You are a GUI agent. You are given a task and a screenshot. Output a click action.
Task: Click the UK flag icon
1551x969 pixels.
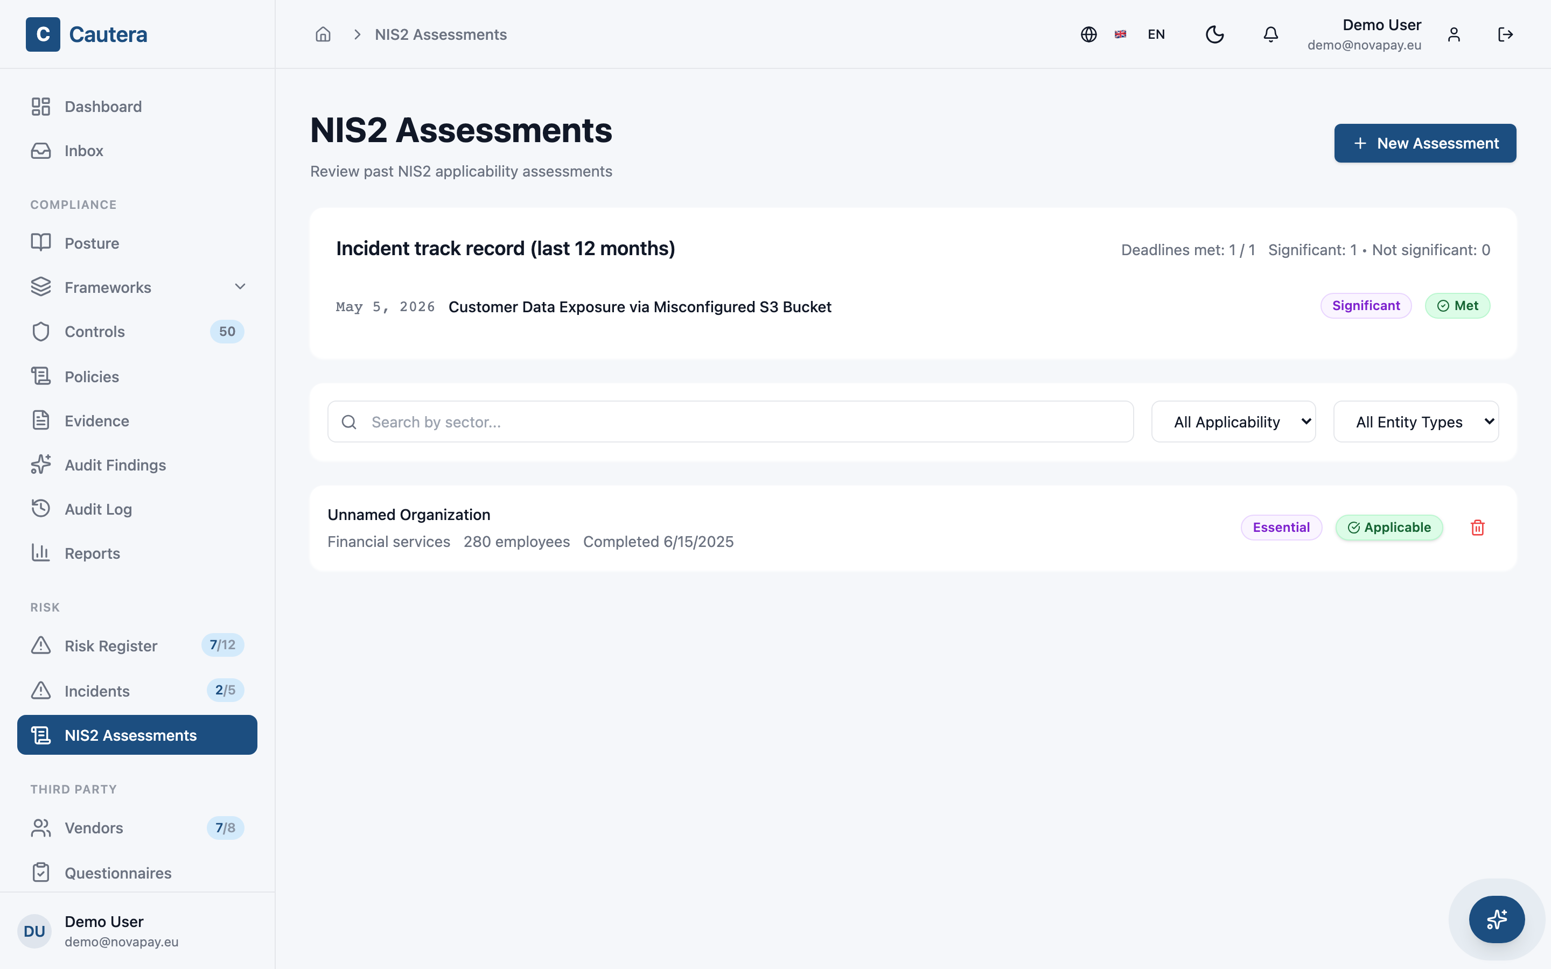point(1120,34)
